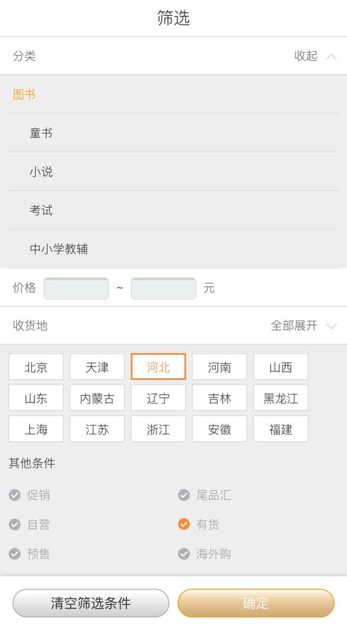Pick the 考试 subcategory
Viewport: 347px width, 630px height.
tap(41, 210)
